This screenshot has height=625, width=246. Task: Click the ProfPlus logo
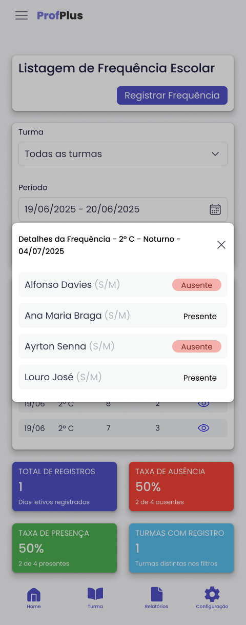pyautogui.click(x=60, y=15)
